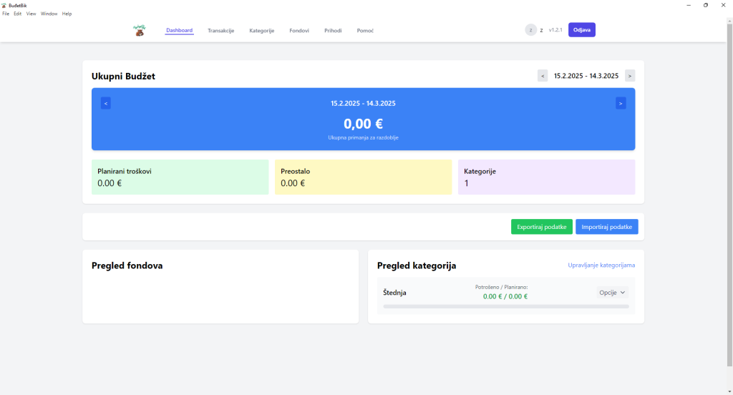733x395 pixels.
Task: Click the BudetBit app icon in title bar
Action: click(x=4, y=5)
